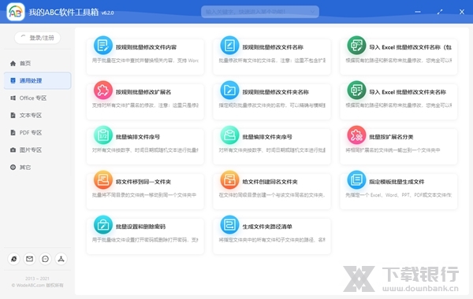
Task: Open the 按规则批量修改文件名称 title
Action: coord(273,47)
